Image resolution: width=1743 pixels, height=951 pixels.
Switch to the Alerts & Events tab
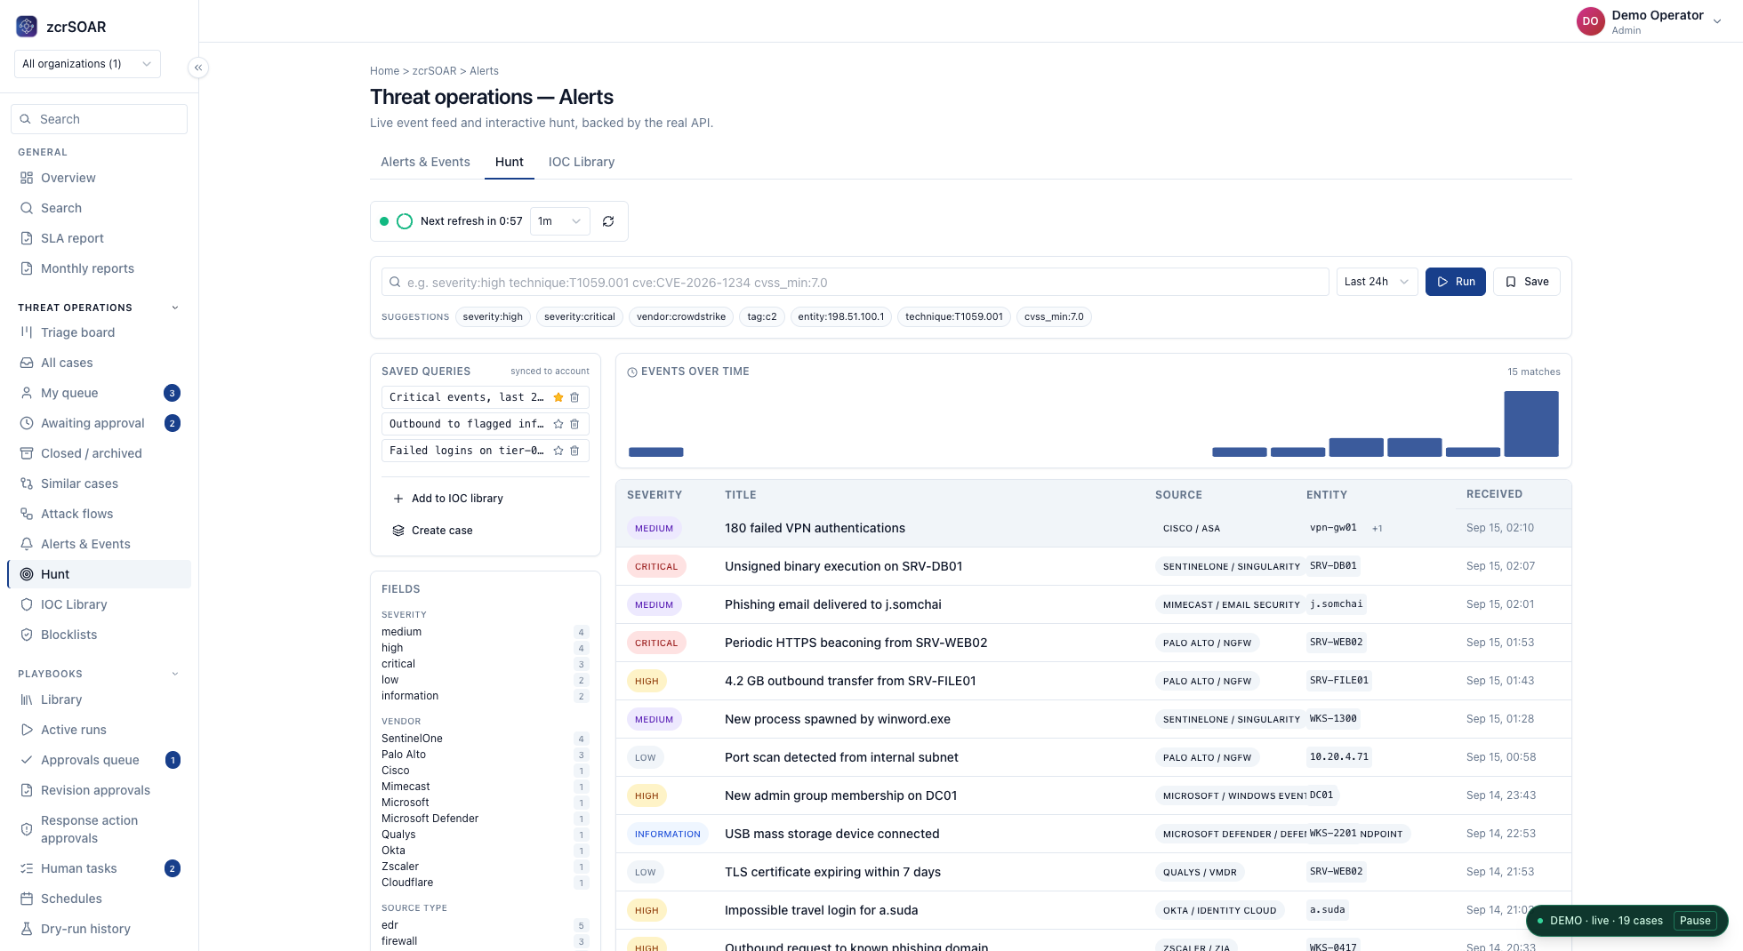[x=425, y=162]
